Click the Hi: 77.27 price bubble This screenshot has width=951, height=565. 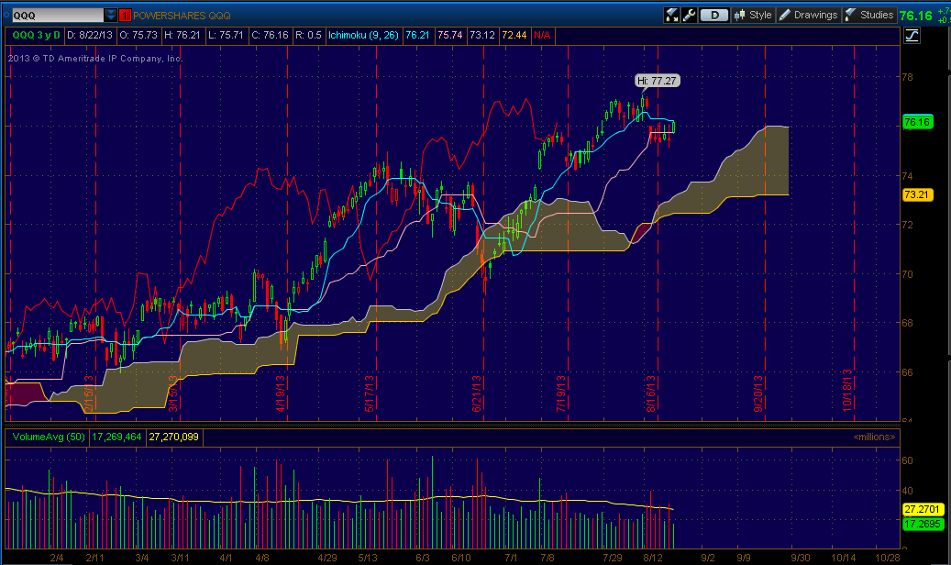(657, 81)
